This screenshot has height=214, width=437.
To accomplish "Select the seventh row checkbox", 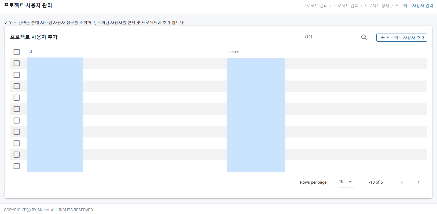I will 17,132.
